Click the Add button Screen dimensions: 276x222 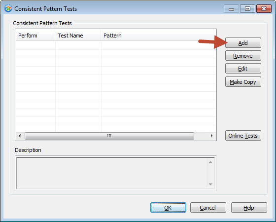[243, 43]
